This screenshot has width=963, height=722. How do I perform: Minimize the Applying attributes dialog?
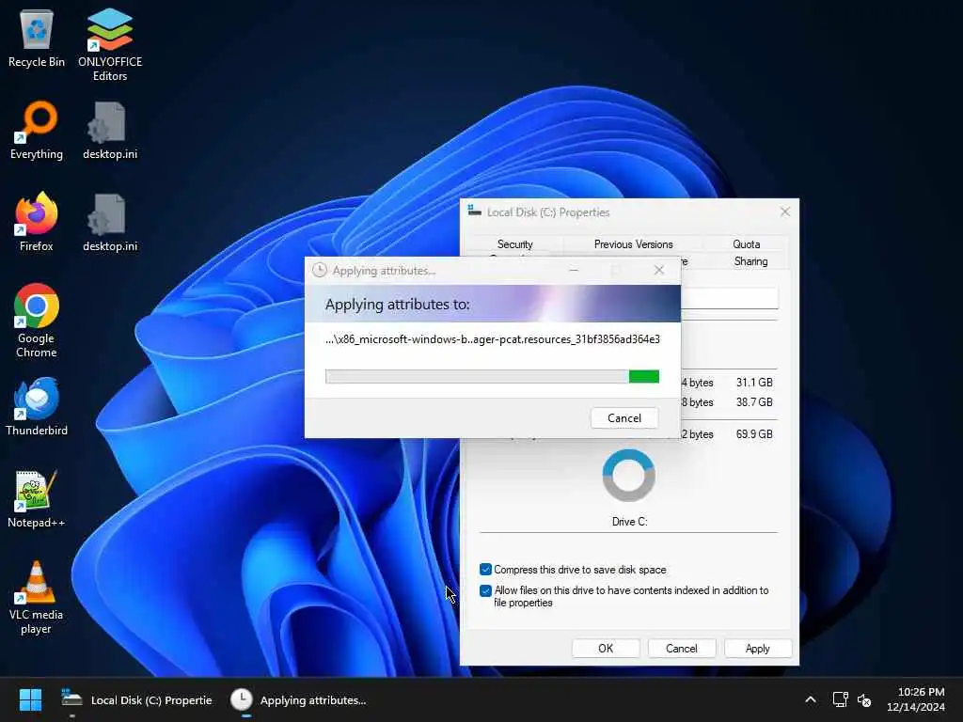click(x=574, y=270)
